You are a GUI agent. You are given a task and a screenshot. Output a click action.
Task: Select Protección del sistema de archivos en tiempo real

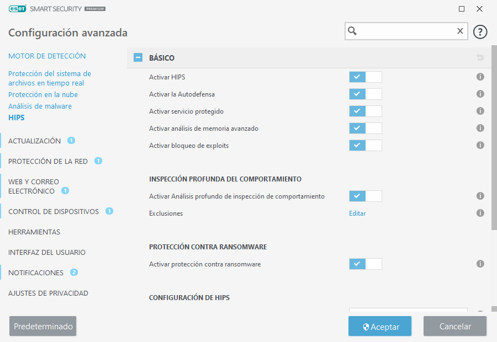click(x=50, y=78)
